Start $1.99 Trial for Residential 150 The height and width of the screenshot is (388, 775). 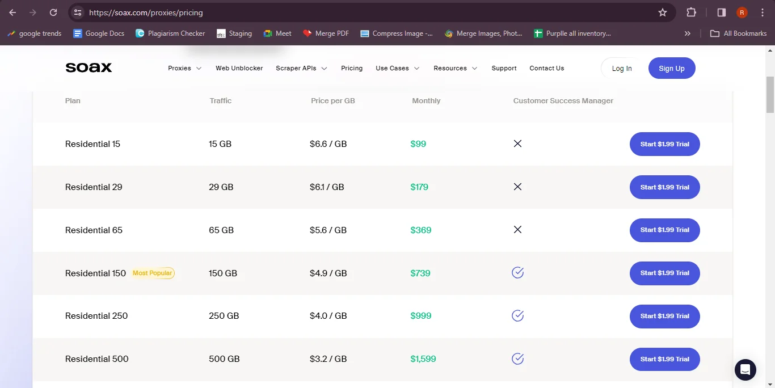click(665, 273)
